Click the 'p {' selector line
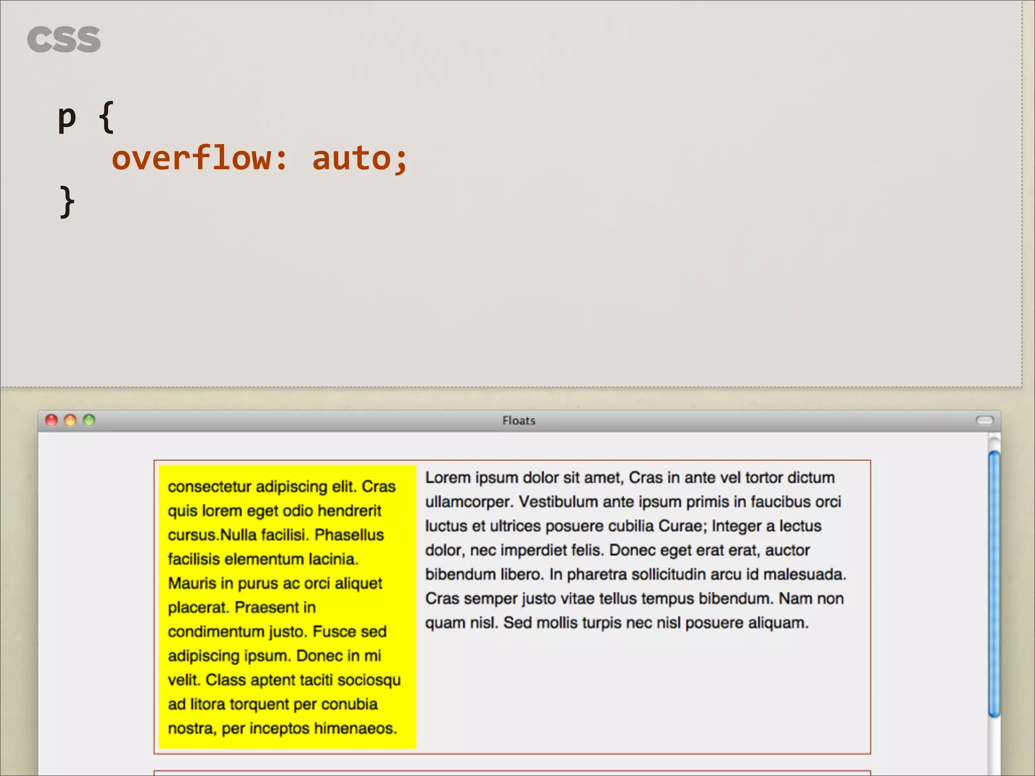This screenshot has height=776, width=1035. pos(86,117)
